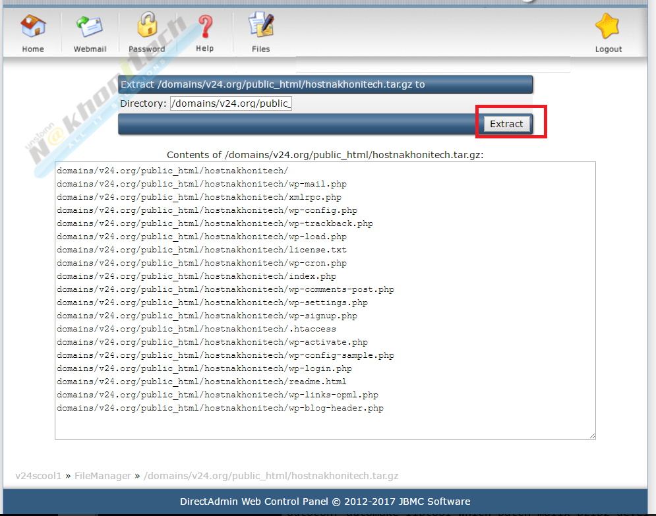Open the FileManager breadcrumb link
This screenshot has width=656, height=516.
click(102, 476)
